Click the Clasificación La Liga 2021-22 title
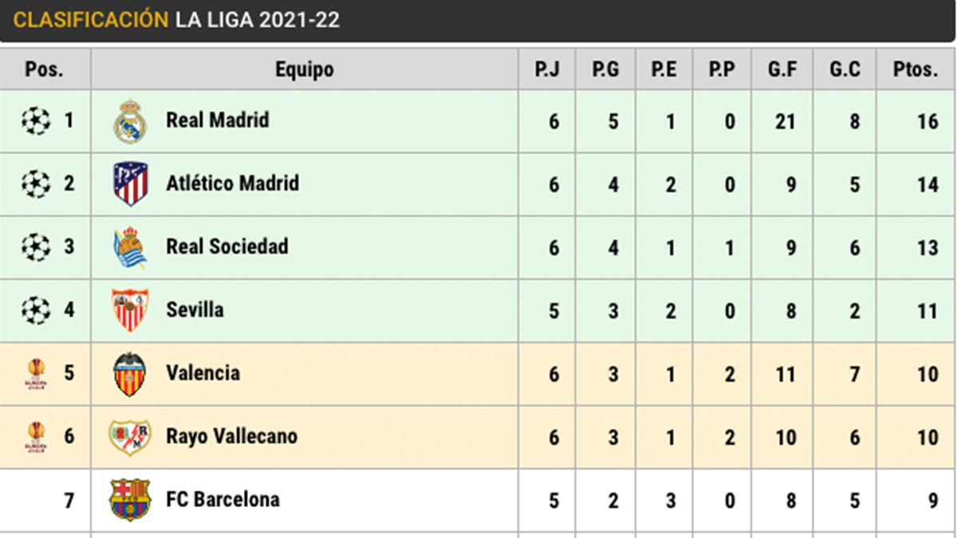This screenshot has height=538, width=957. 176,20
